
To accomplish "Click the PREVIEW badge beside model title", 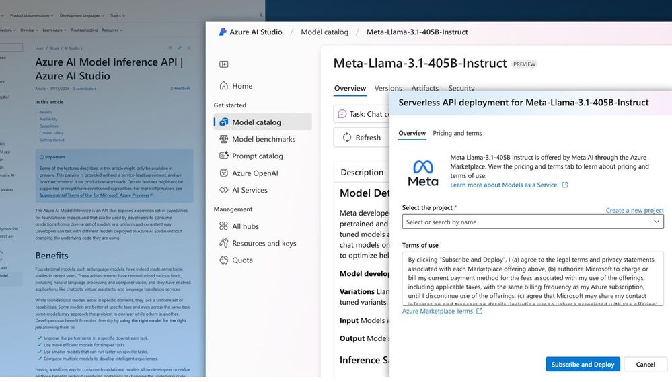I will point(524,64).
